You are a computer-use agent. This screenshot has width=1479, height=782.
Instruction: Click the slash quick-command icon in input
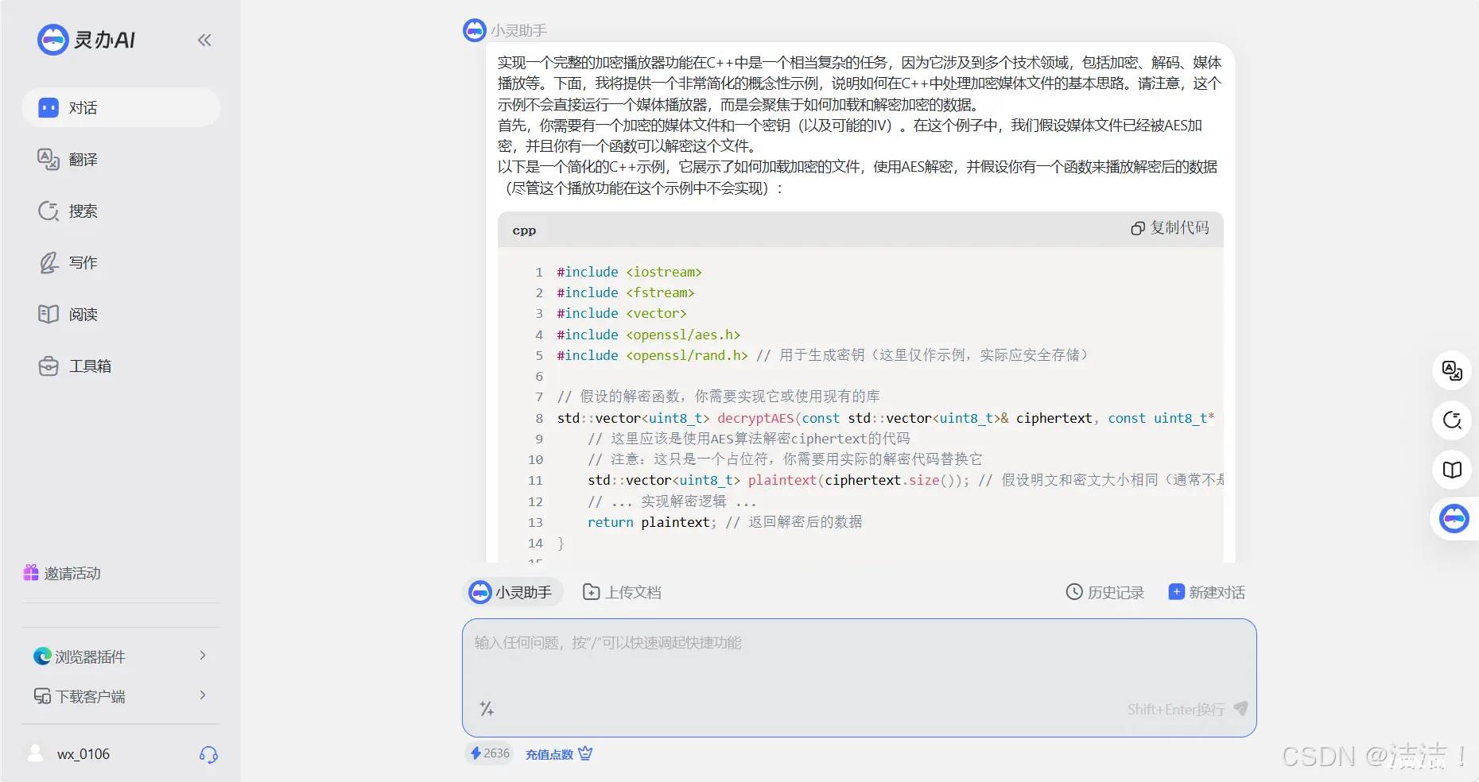487,708
